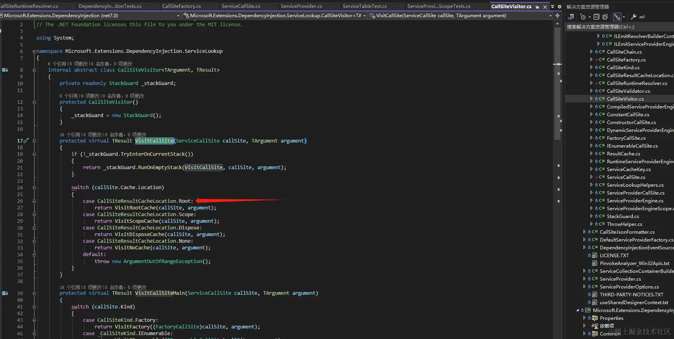
Task: Open tab settings gear icon
Action: [x=560, y=7]
